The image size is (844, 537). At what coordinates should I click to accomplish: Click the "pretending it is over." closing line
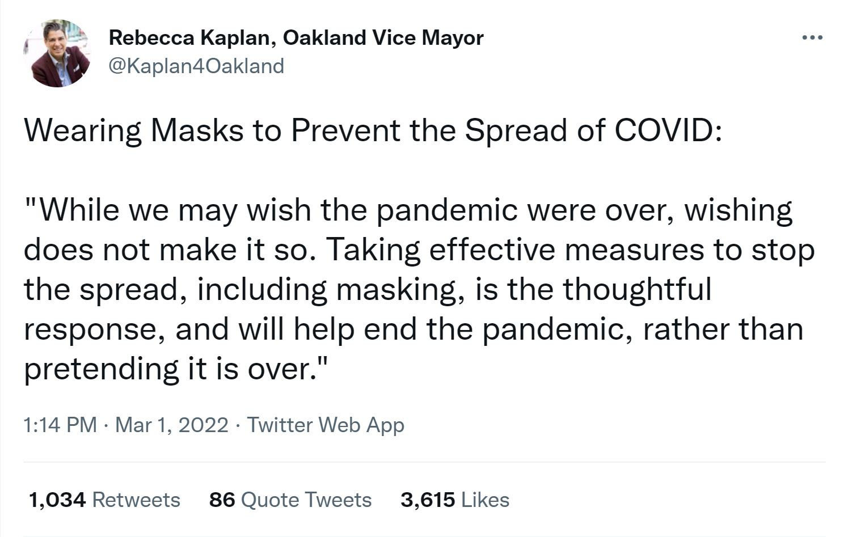(176, 369)
